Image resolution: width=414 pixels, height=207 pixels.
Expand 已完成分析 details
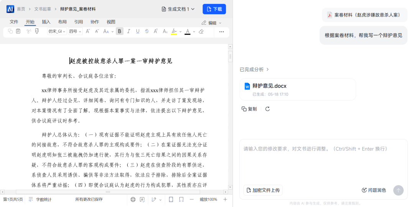[254, 70]
